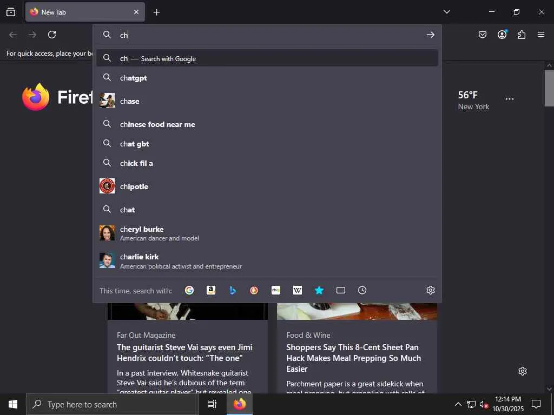Search bookmarks with the star icon

point(319,290)
